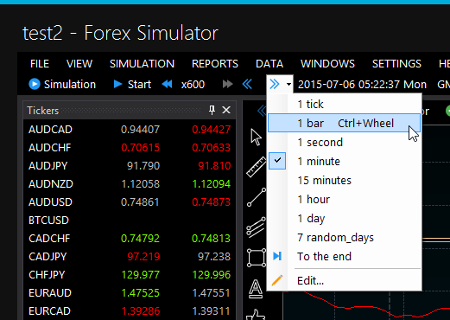
Task: Click CHFJPY bid price 129.977
Action: tap(140, 275)
